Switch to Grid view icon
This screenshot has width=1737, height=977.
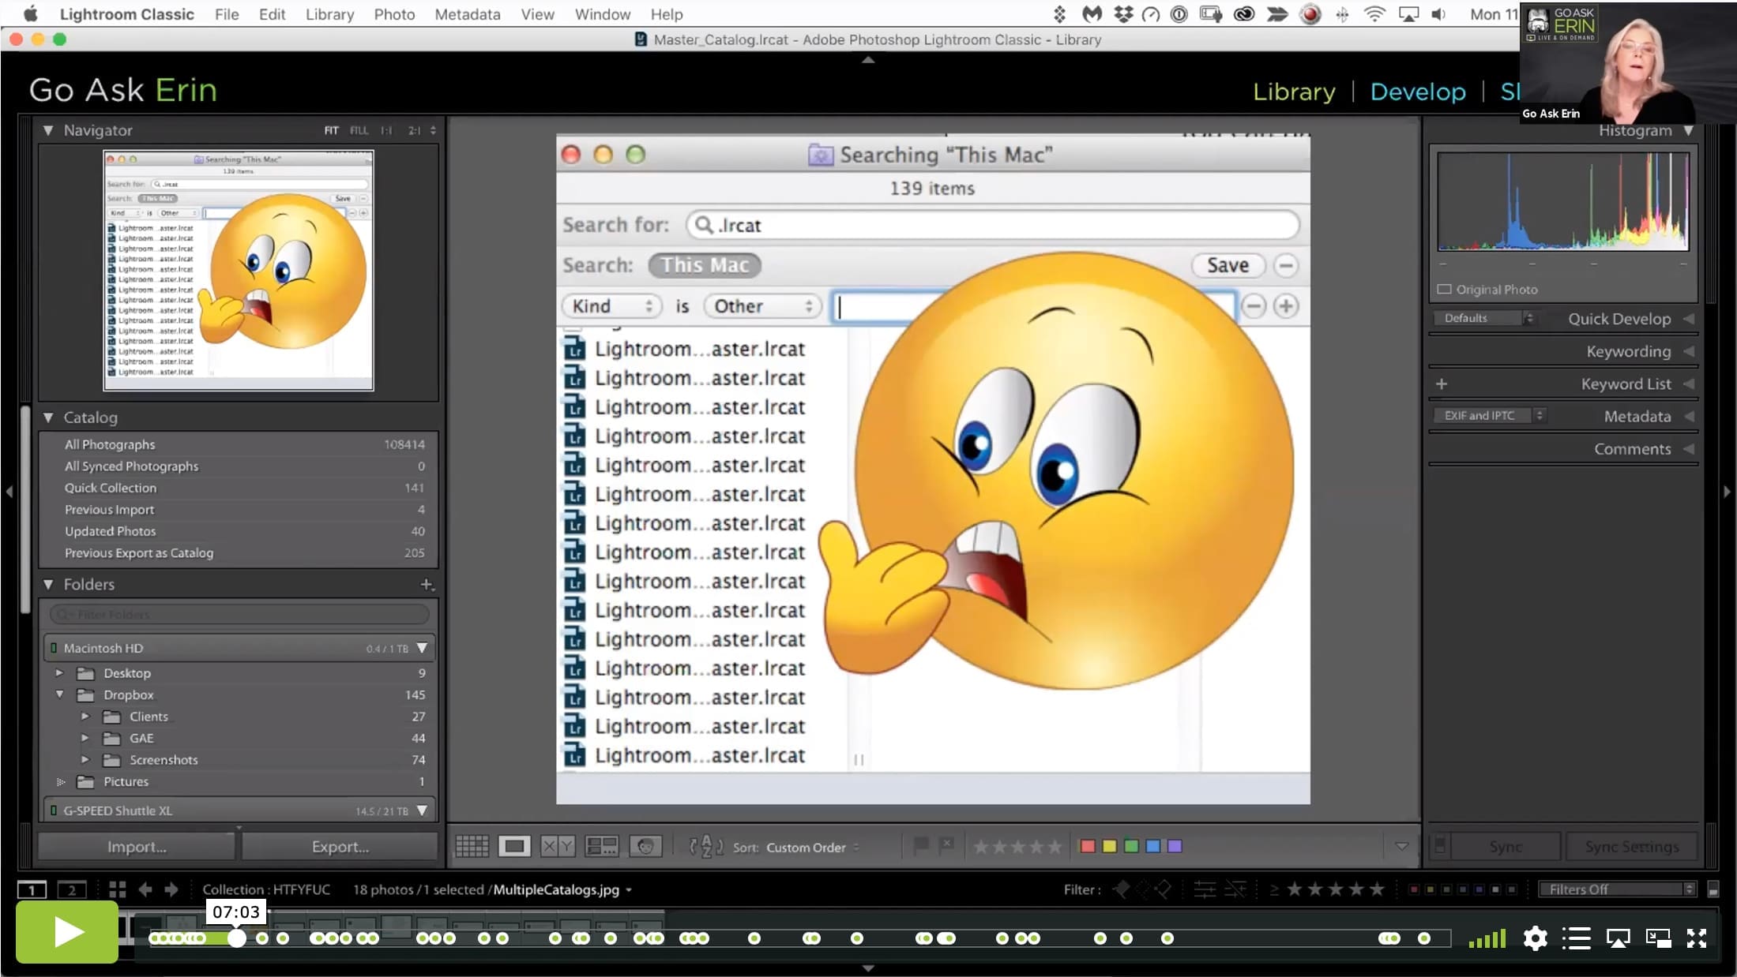point(472,847)
